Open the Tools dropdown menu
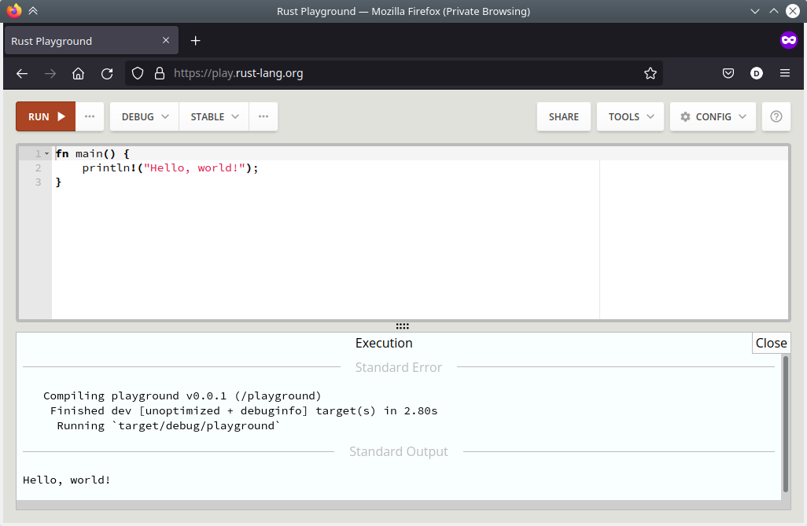Screen dimensions: 807x526 click(x=631, y=116)
